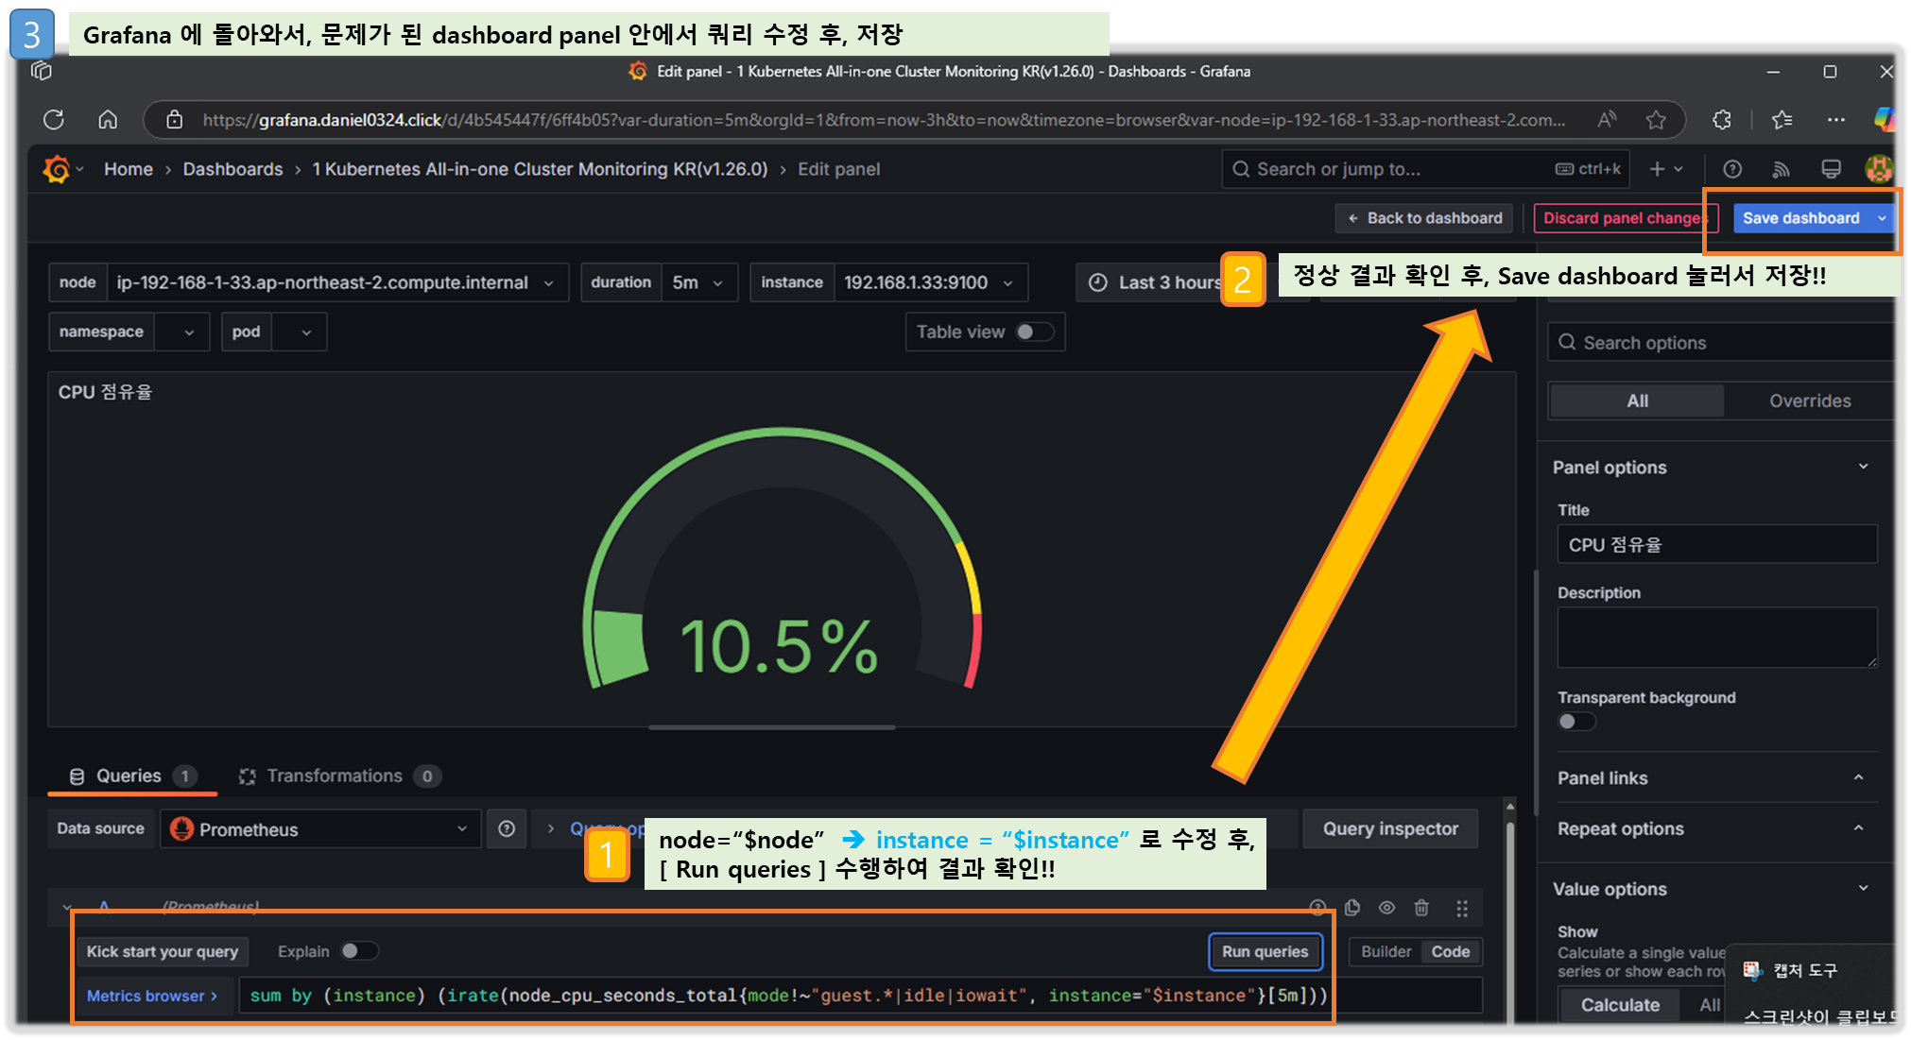This screenshot has width=1911, height=1040.
Task: Click the duplicate query copy icon
Action: (x=1352, y=908)
